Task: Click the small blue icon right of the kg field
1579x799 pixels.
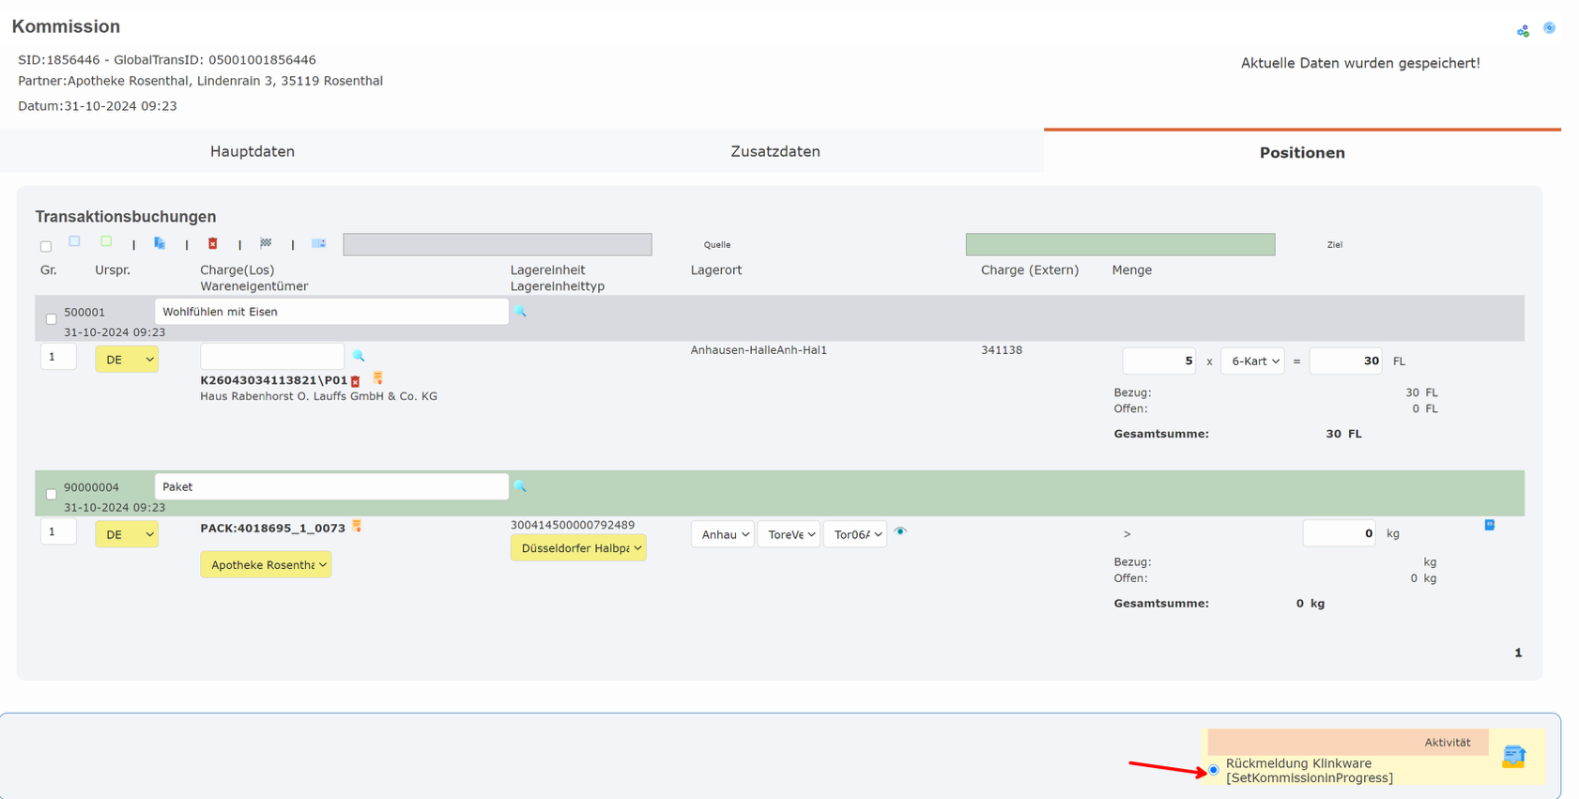Action: coord(1489,525)
